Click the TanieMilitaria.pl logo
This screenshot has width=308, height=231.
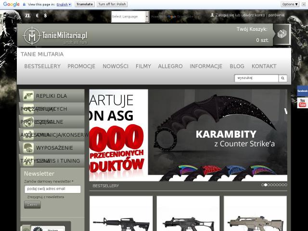coord(55,36)
